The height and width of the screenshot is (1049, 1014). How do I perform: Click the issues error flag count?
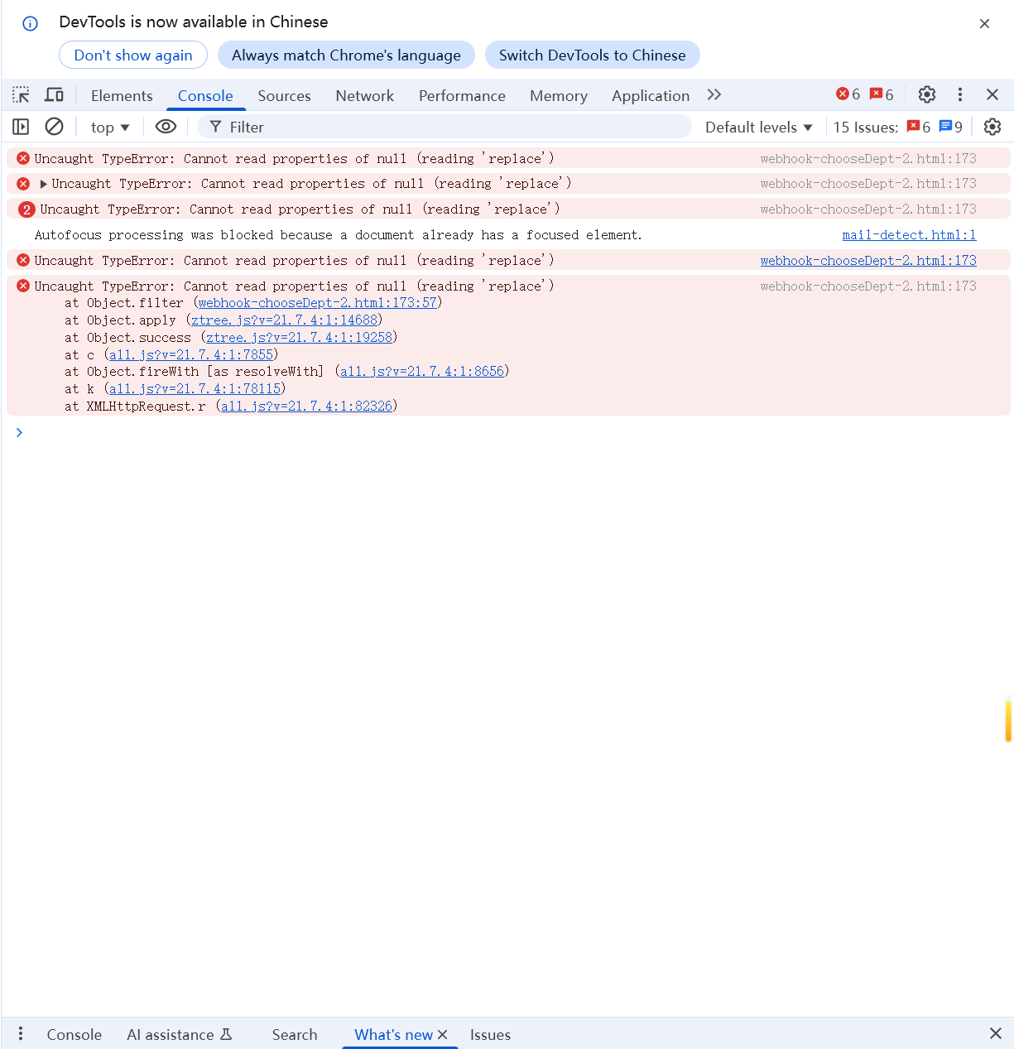click(882, 94)
